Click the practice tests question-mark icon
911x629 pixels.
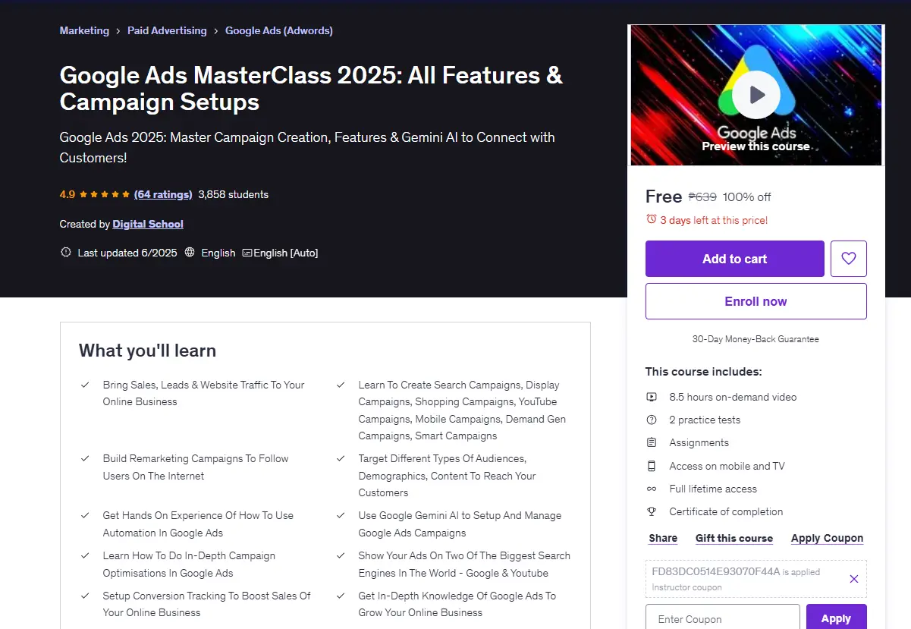(x=652, y=420)
